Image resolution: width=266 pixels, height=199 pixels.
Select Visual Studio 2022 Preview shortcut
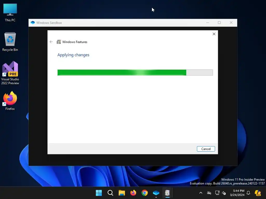click(x=10, y=73)
